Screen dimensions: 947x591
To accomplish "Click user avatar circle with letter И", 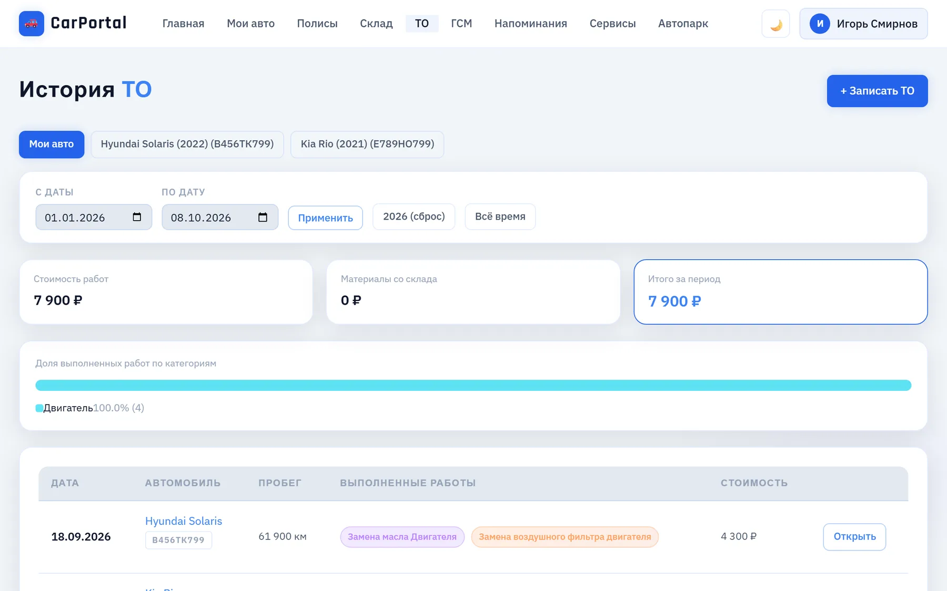I will point(820,24).
